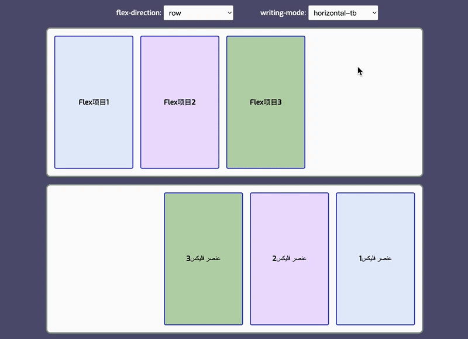
Task: Click the text 'Flex项目3' inside its box
Action: point(266,102)
